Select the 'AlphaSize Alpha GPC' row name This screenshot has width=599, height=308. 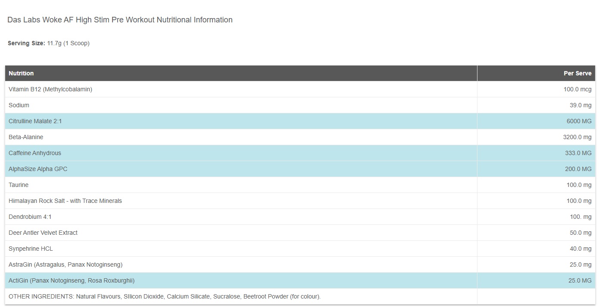pos(38,169)
